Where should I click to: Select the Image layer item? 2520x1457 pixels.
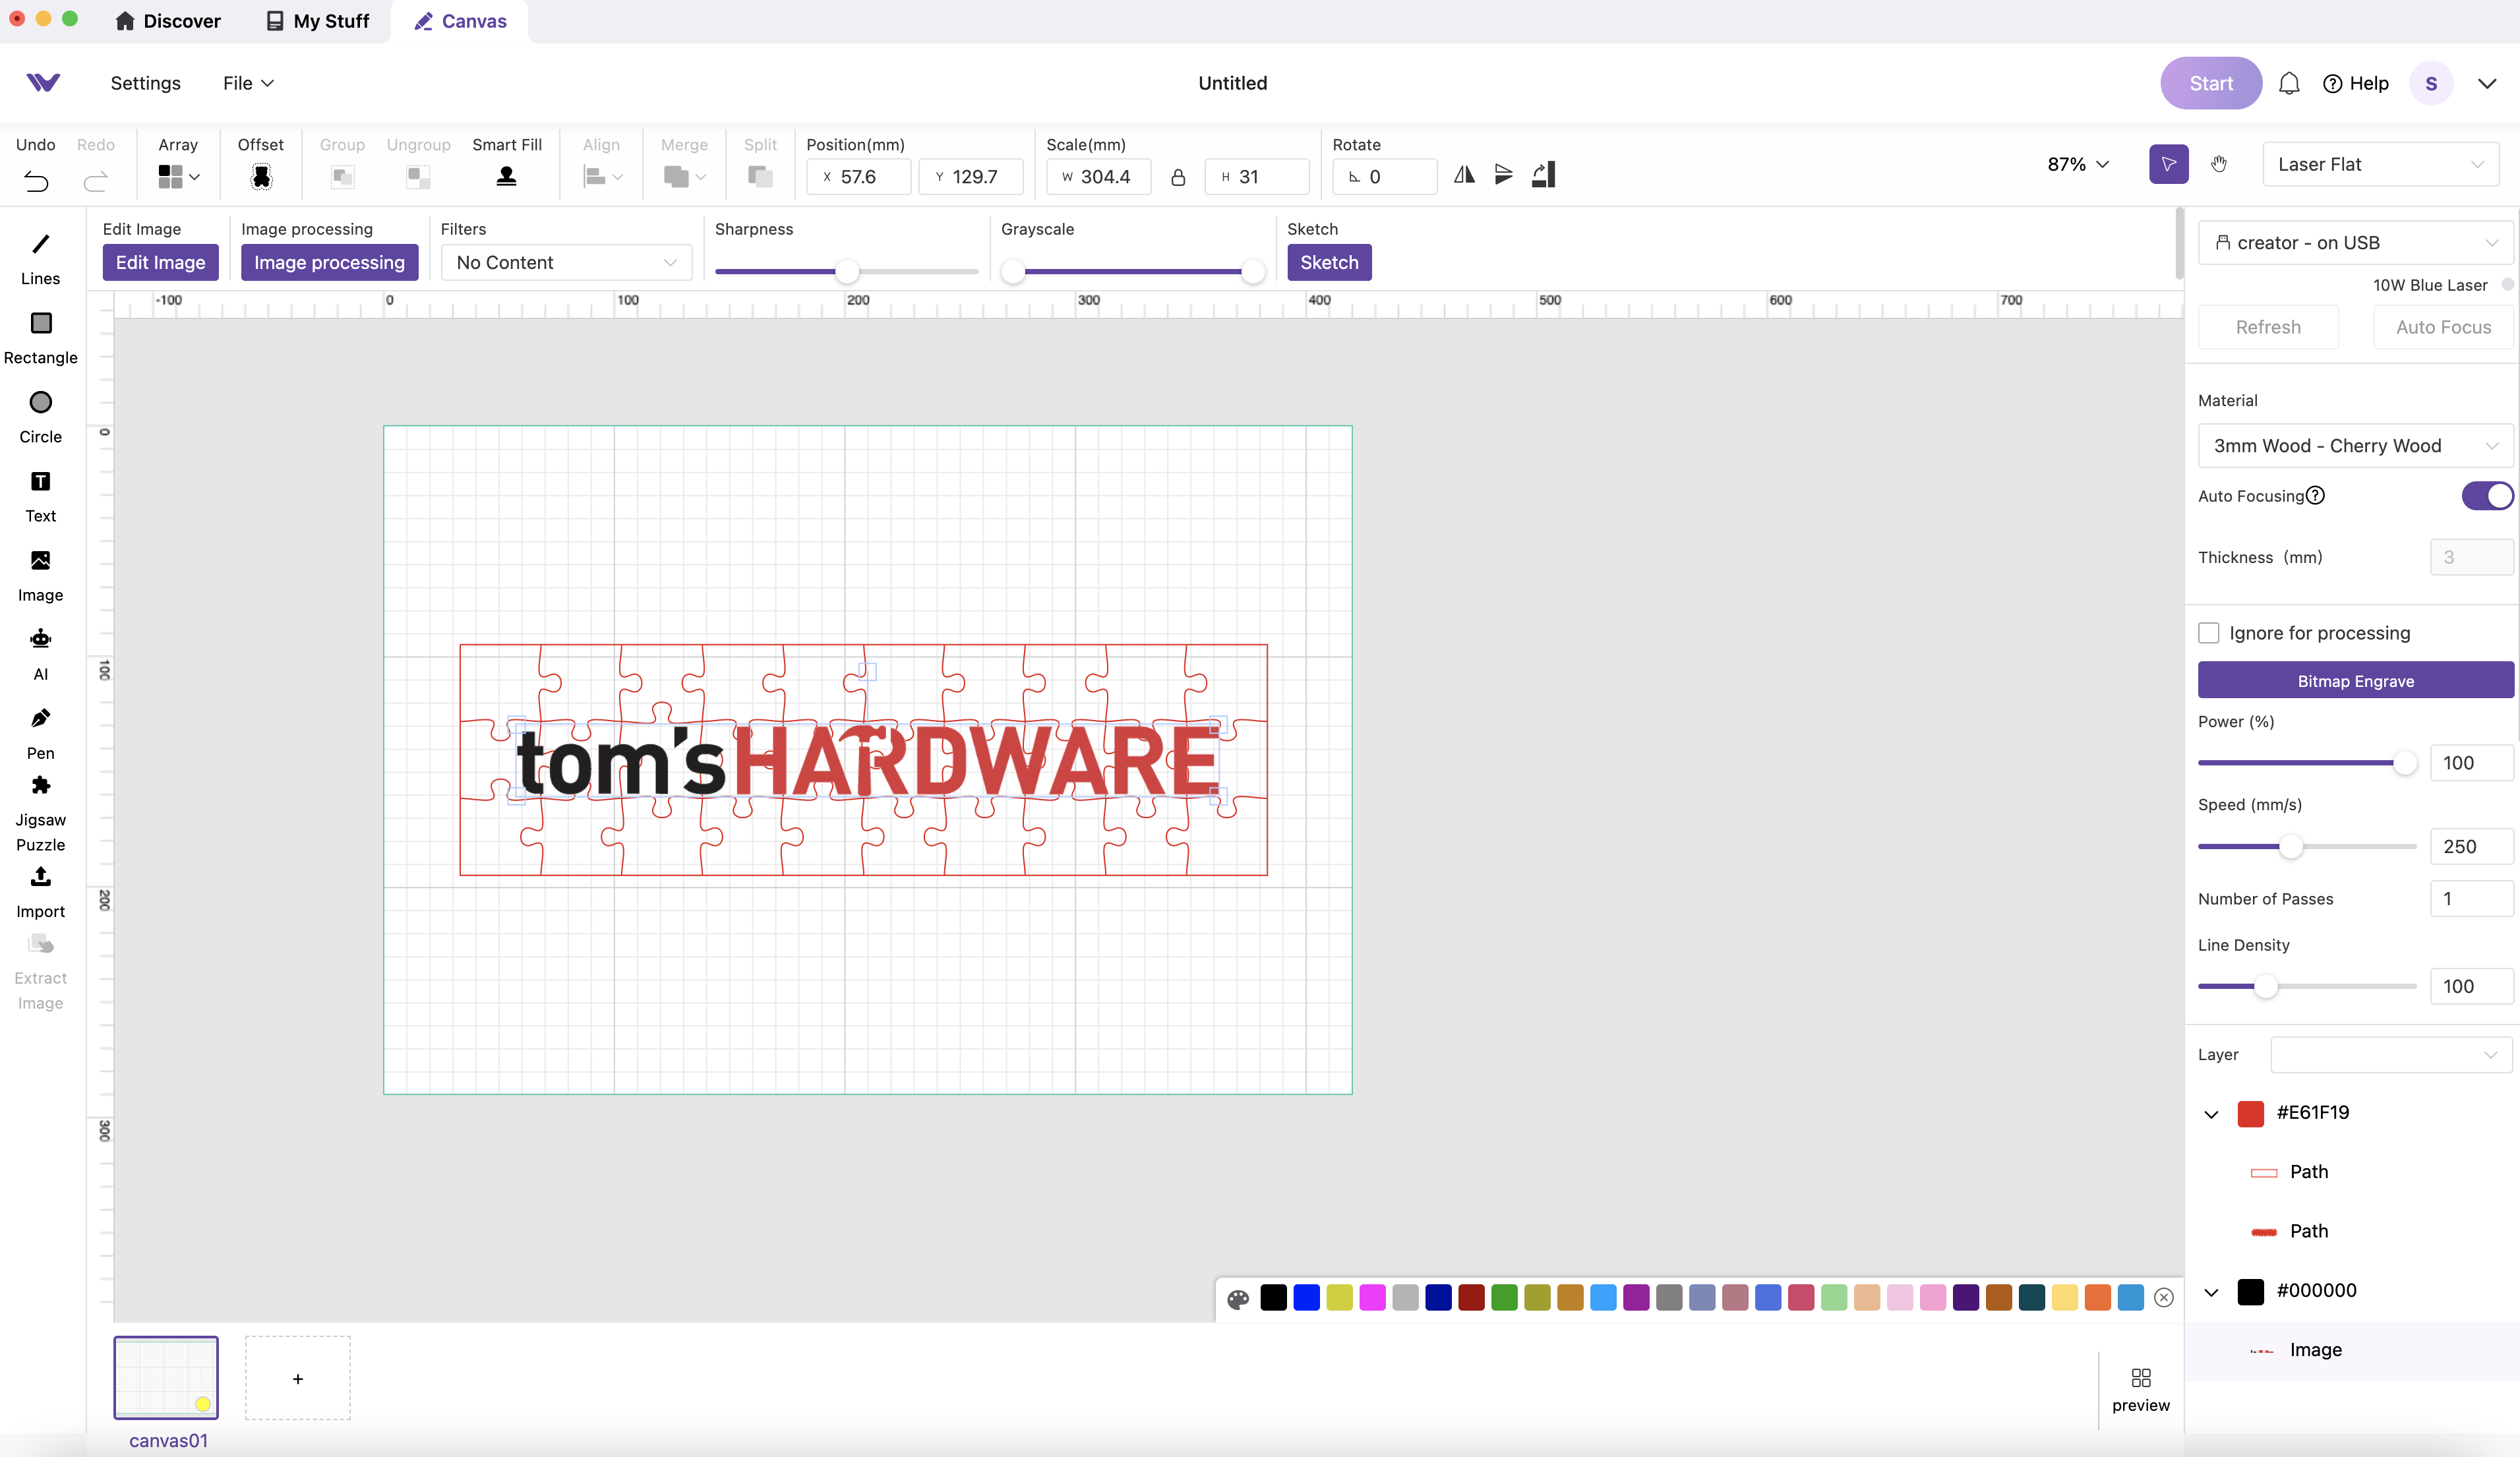2352,1351
